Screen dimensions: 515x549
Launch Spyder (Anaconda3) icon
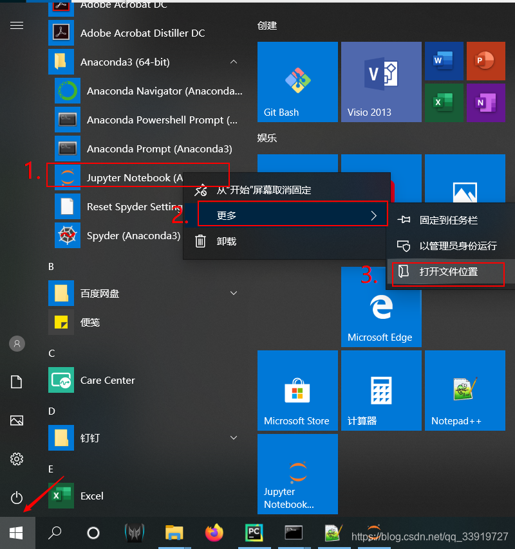pyautogui.click(x=68, y=235)
